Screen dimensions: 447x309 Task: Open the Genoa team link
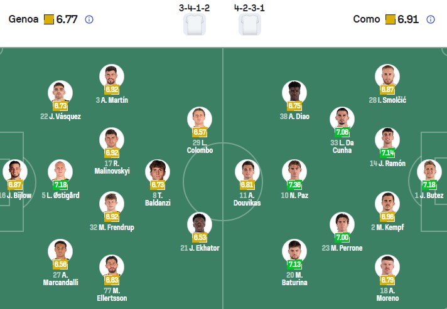[x=24, y=19]
